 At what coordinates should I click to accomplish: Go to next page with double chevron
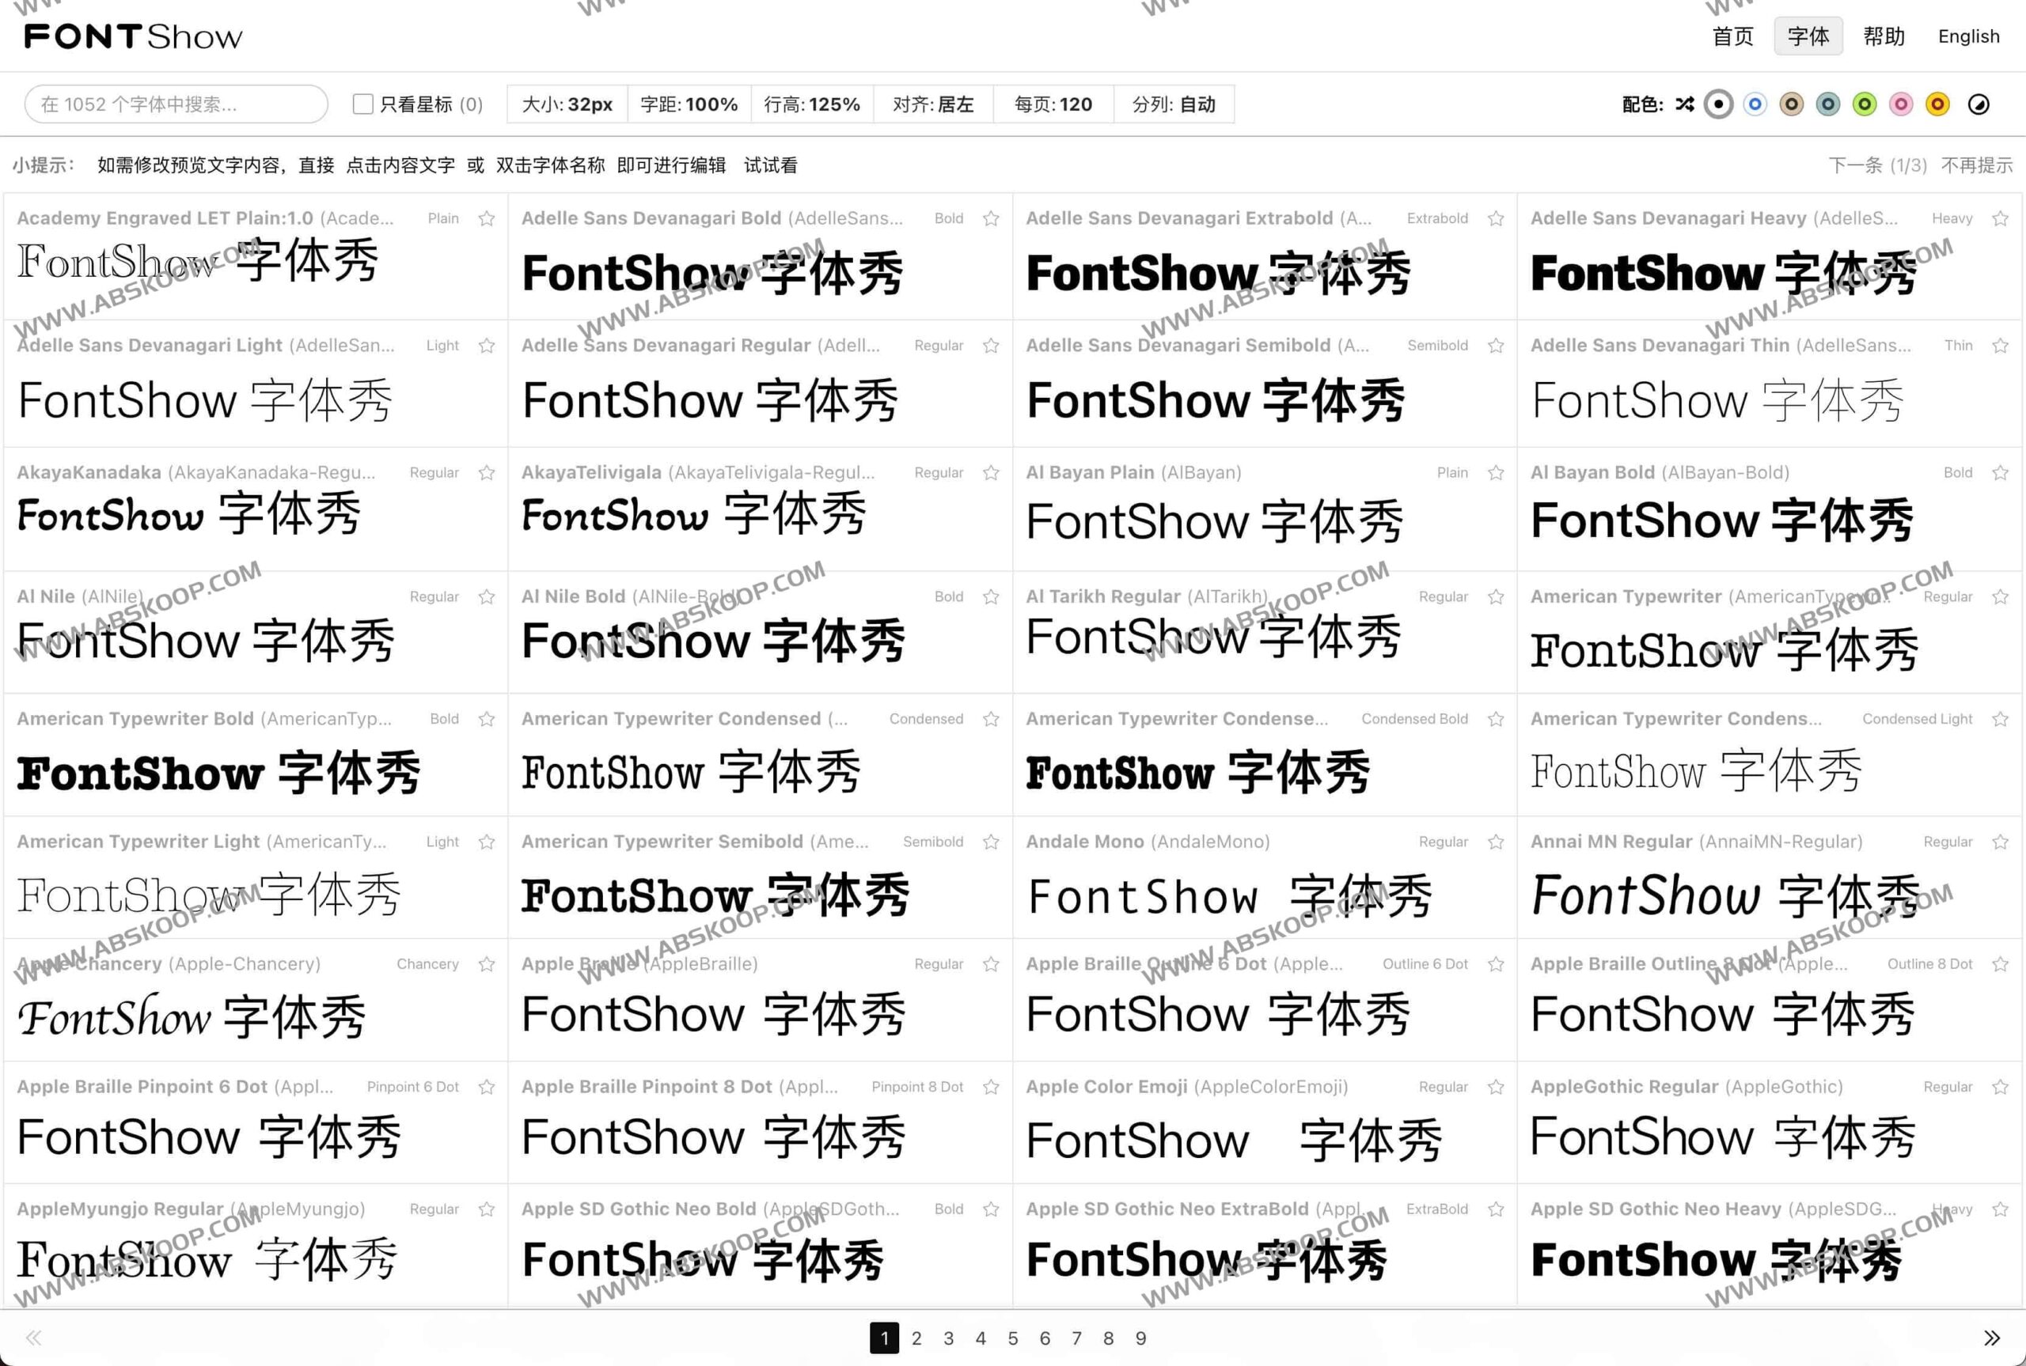tap(1992, 1338)
